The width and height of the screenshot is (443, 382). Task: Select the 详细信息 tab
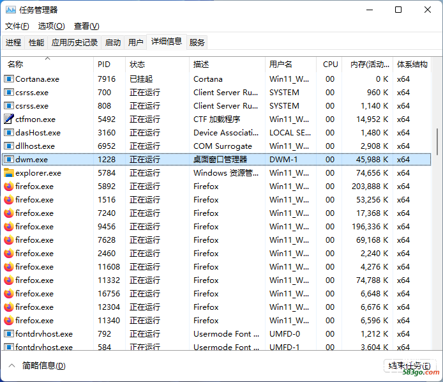(167, 42)
